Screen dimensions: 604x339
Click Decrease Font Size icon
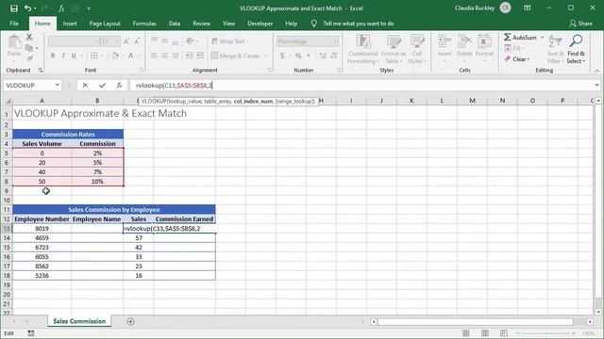point(137,41)
